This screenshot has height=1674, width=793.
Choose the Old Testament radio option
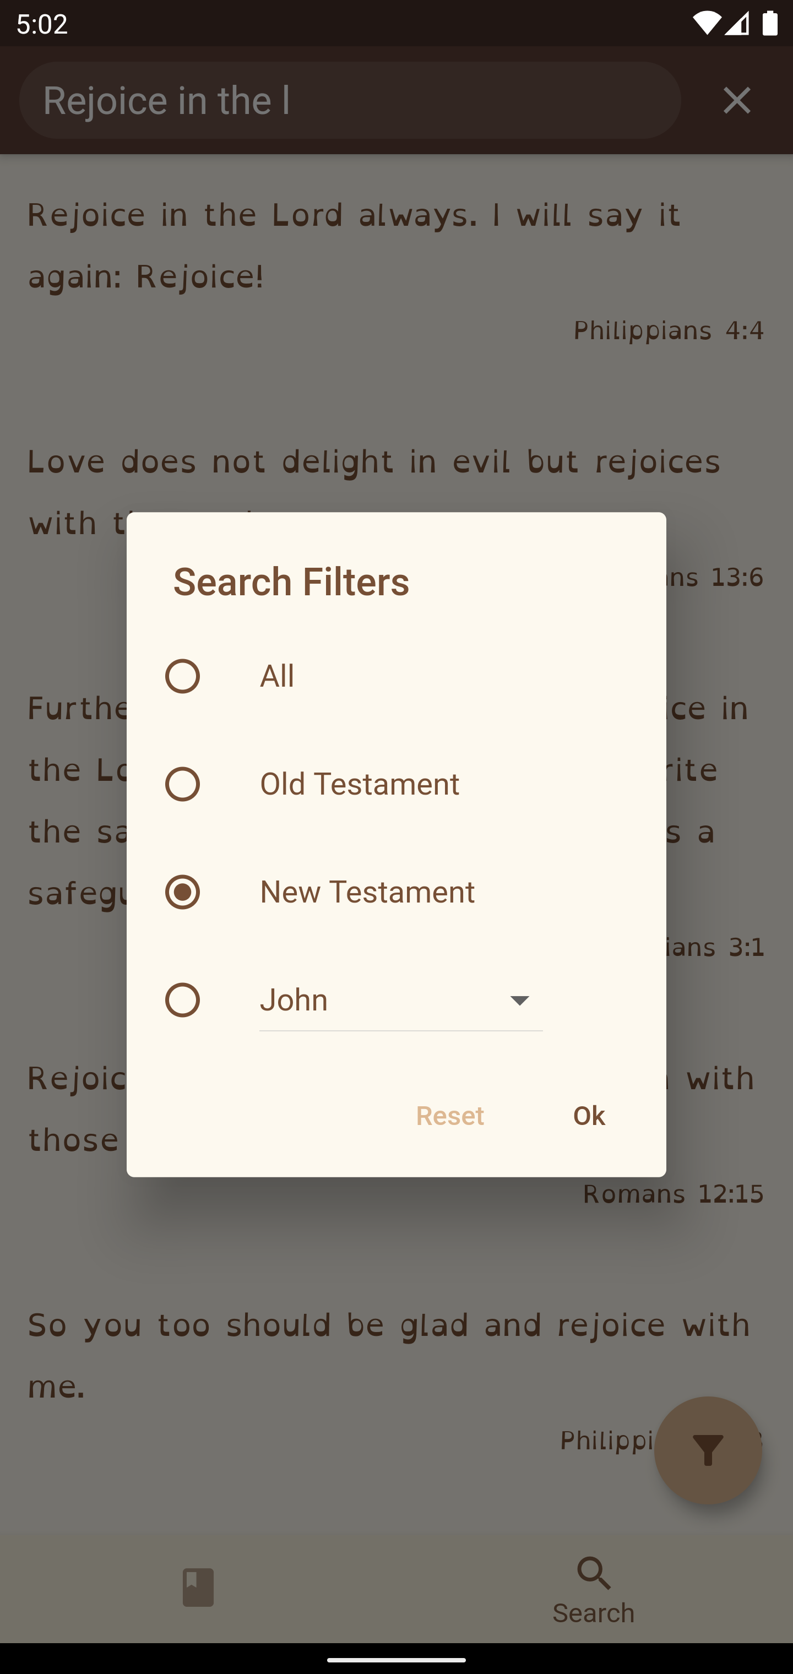pos(182,784)
